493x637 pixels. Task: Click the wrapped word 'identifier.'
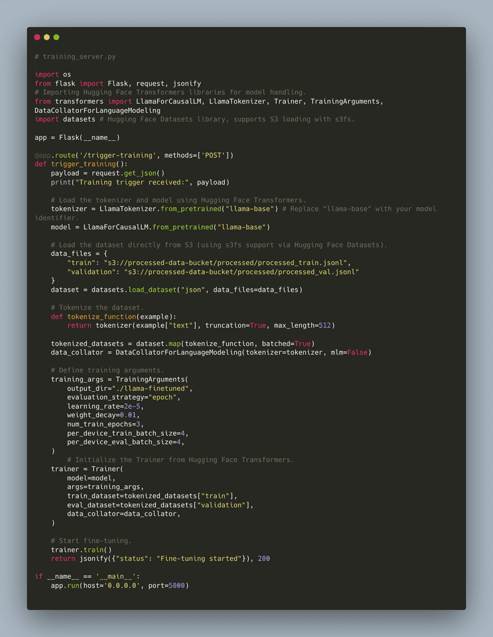click(57, 218)
